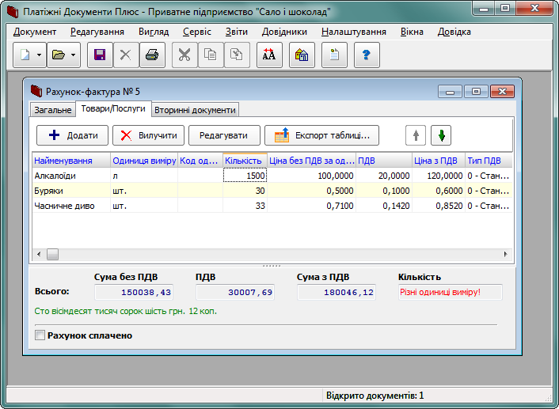Screen dimensions: 559x409
Task: Maximize the Рахунок-фактура № 5 window
Action: (x=476, y=92)
